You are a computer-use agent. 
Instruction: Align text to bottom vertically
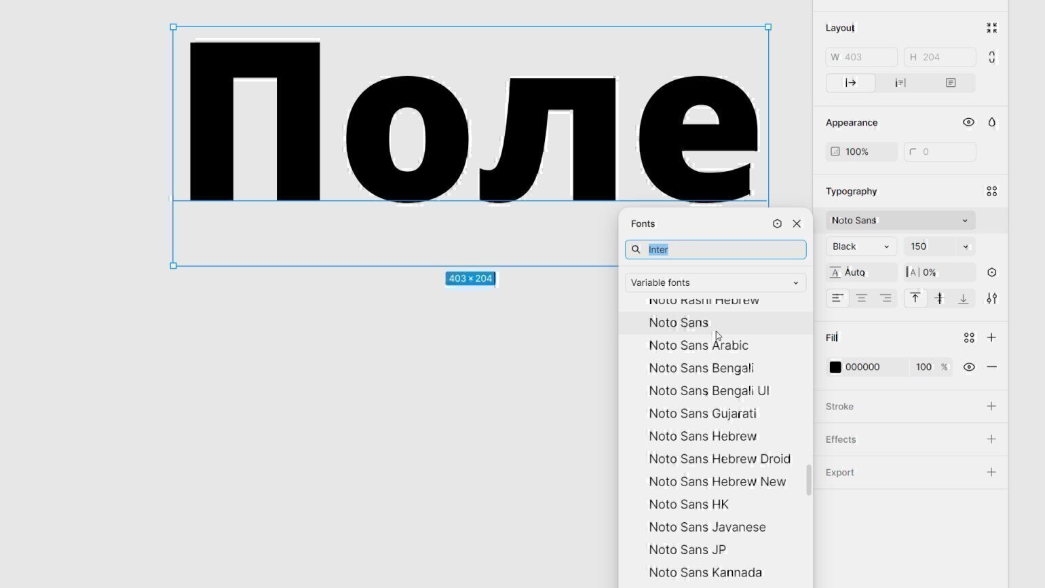tap(963, 298)
